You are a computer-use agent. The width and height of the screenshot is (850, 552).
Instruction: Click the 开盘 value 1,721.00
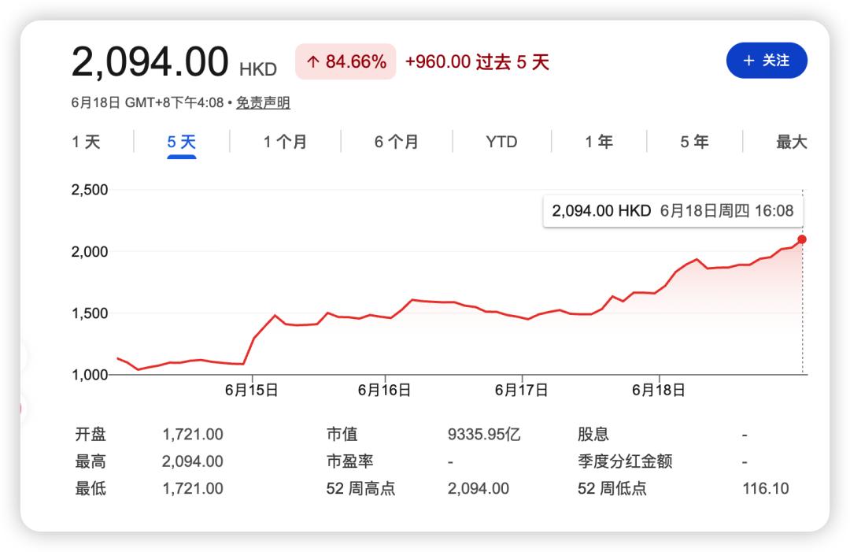(x=193, y=435)
